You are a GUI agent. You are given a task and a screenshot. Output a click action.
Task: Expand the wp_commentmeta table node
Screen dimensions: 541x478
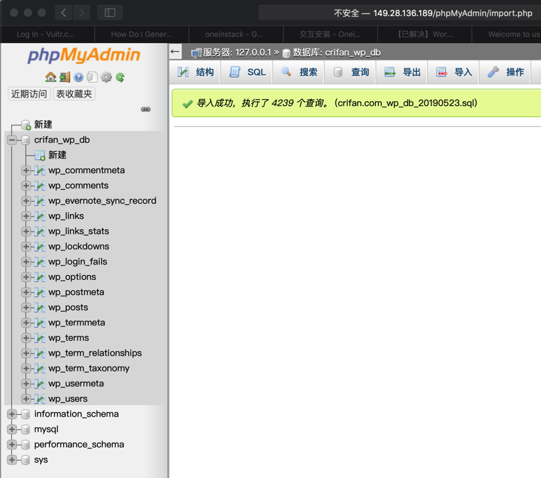pyautogui.click(x=26, y=170)
